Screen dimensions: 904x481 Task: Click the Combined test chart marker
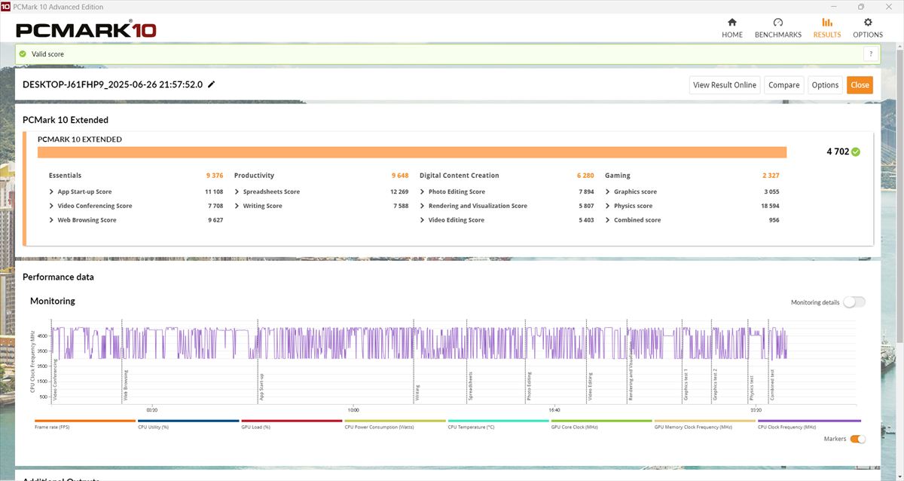tap(772, 384)
